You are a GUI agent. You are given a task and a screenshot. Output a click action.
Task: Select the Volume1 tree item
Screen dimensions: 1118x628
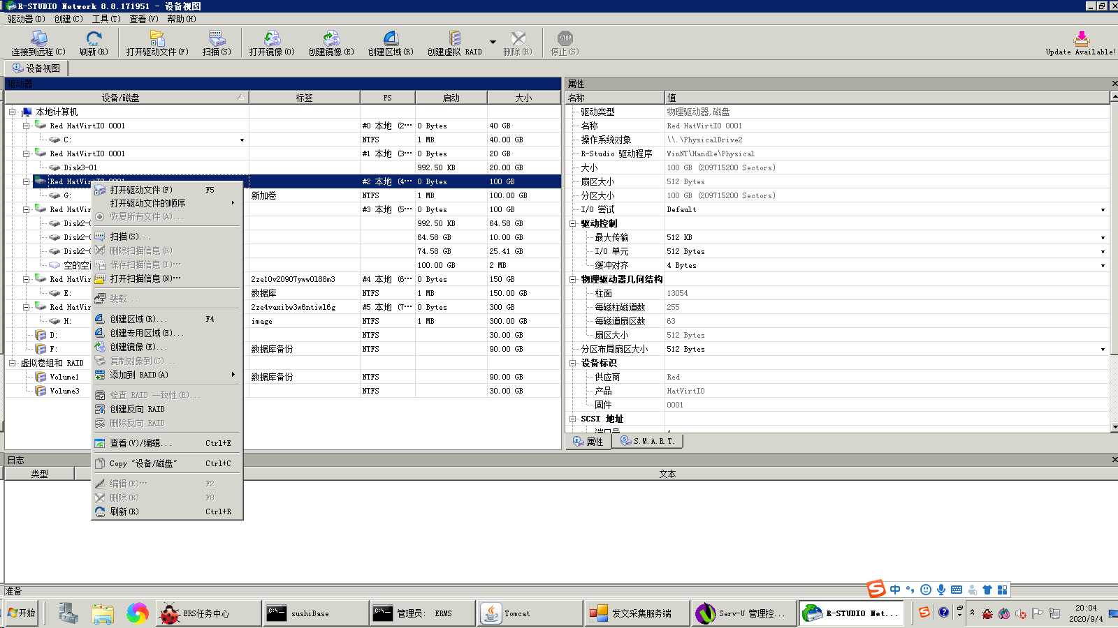(64, 377)
